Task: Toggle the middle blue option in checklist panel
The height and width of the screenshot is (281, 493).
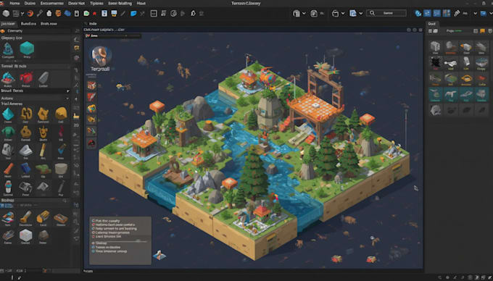Action: [x=93, y=248]
